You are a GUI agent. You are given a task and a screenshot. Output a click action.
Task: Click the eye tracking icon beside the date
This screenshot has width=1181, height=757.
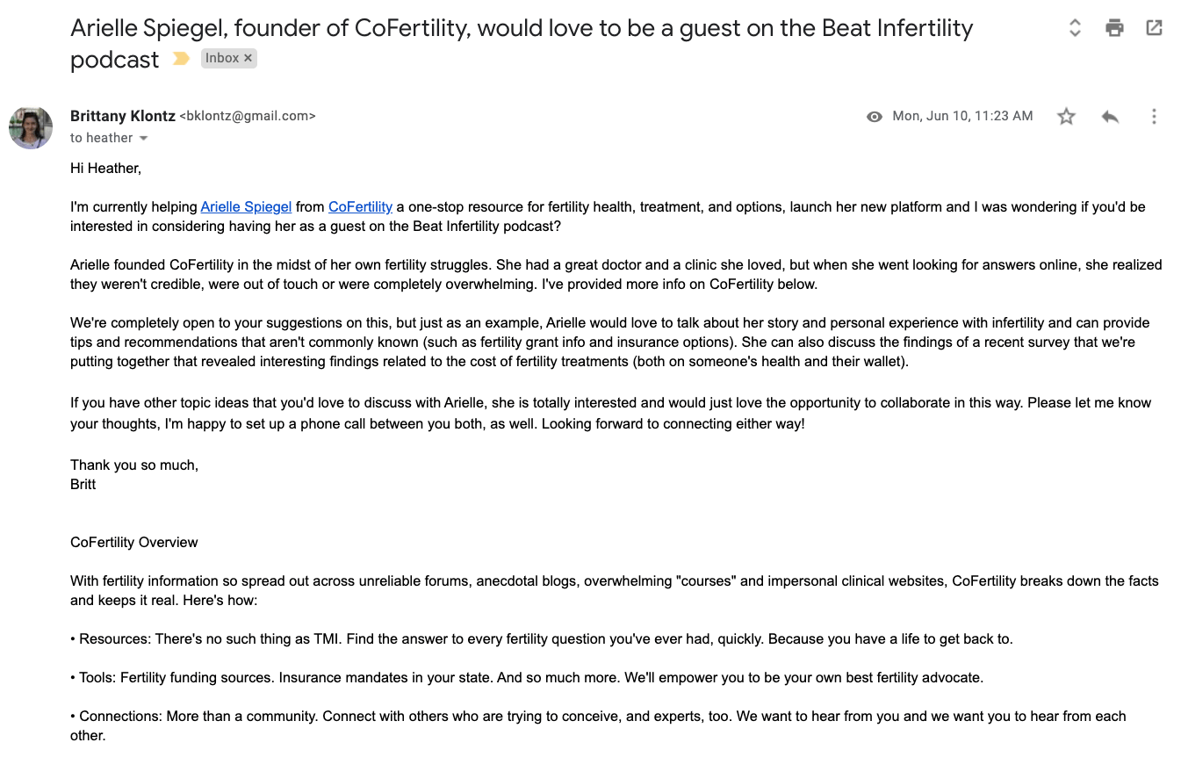click(x=875, y=117)
